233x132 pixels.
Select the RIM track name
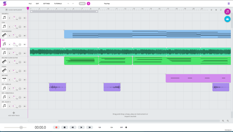pyautogui.click(x=3, y=40)
